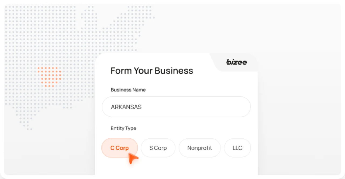Click the LLC pill on the far right
The image size is (345, 179).
237,148
